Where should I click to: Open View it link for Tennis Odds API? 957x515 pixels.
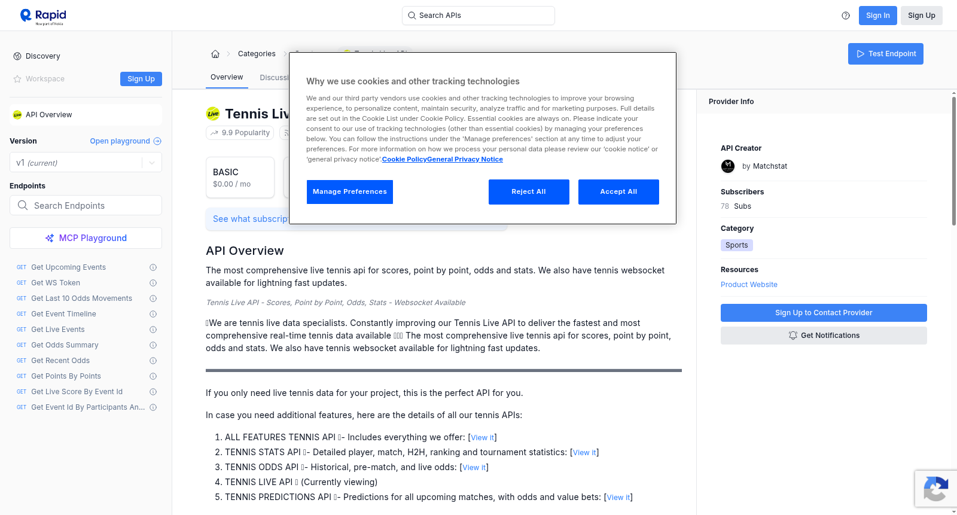tap(474, 468)
